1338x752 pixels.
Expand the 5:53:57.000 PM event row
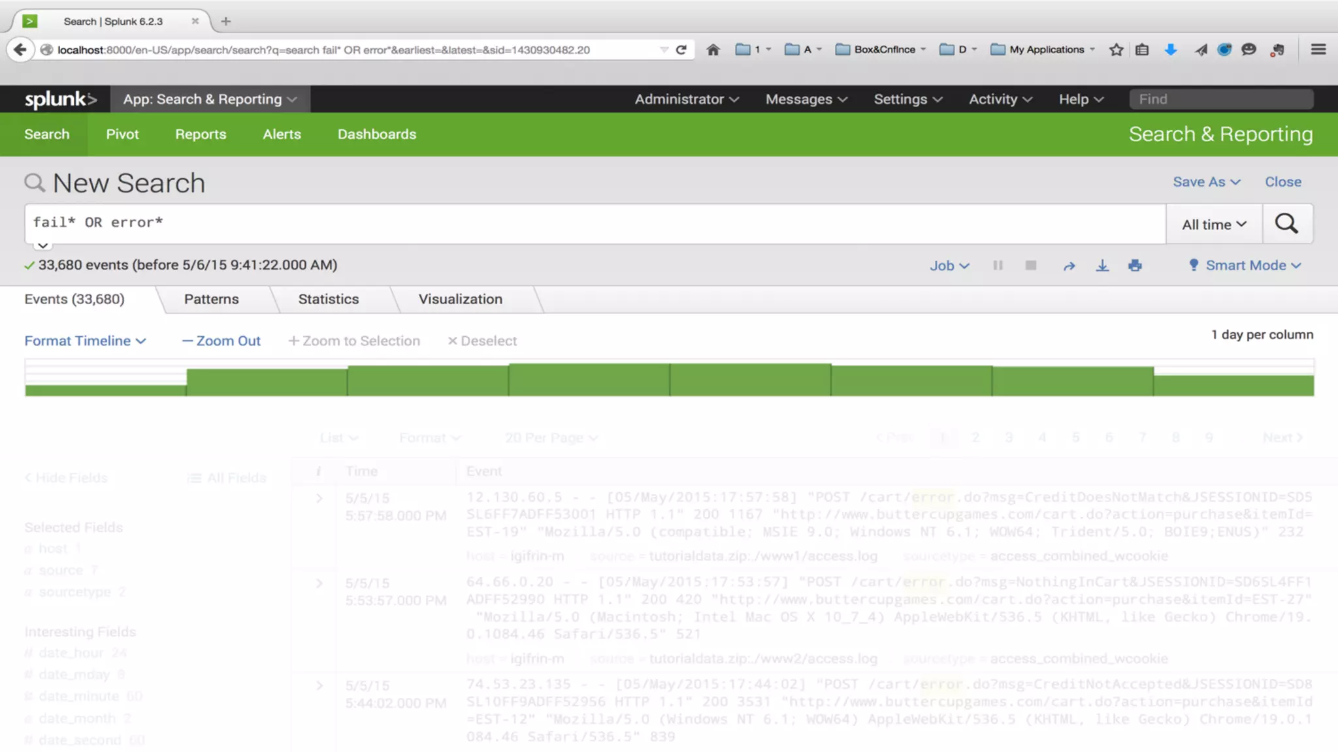click(x=319, y=584)
